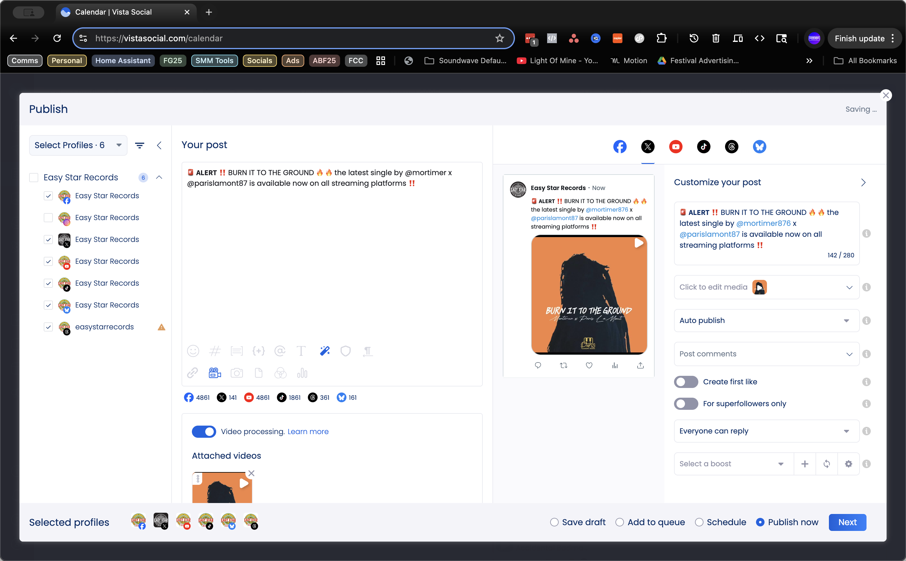Click the Next button
Screen dimensions: 906x561
pyautogui.click(x=847, y=522)
